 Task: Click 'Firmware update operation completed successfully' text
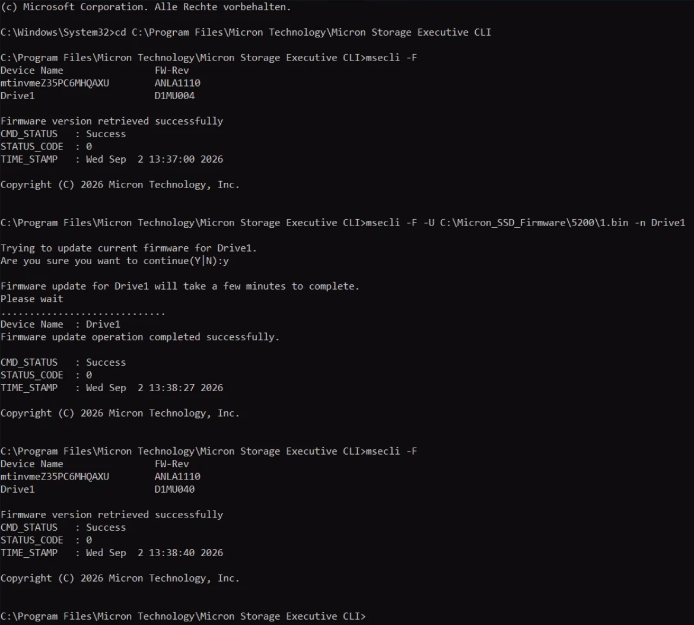140,337
